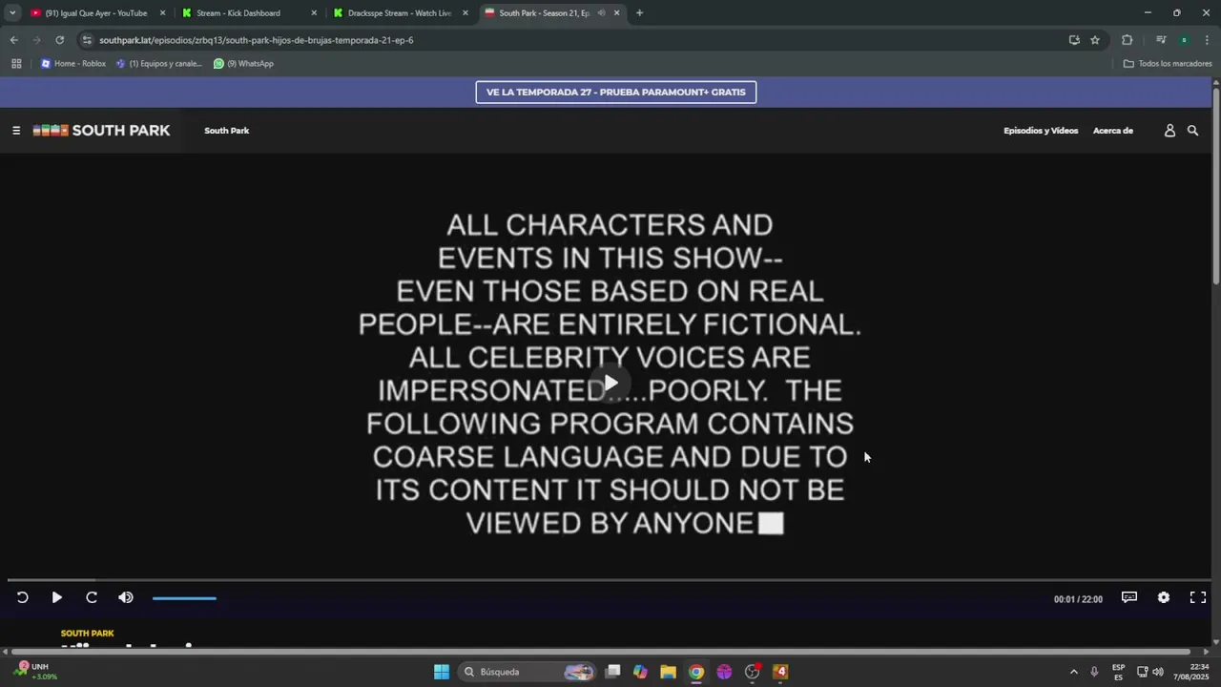Open the browser extensions puzzle icon
This screenshot has width=1221, height=687.
pos(1127,40)
